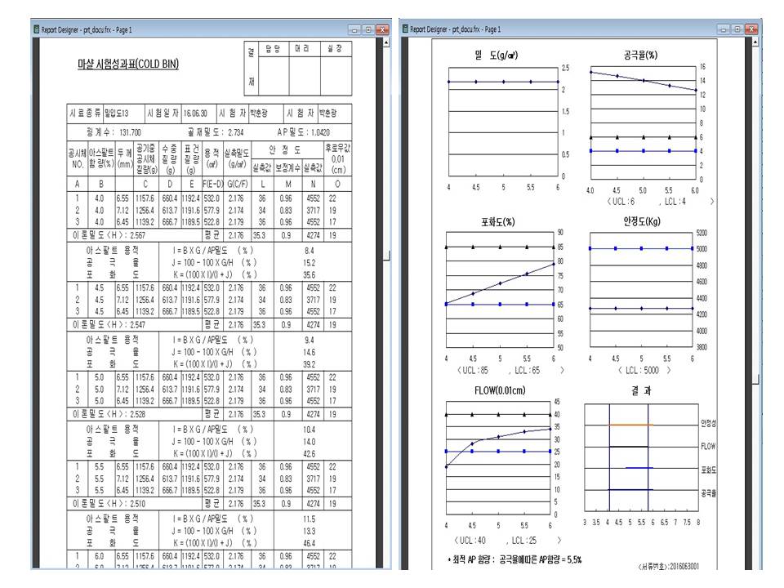Screen dimensions: 784x588
Task: Maximize the left Report Designer window
Action: point(368,30)
